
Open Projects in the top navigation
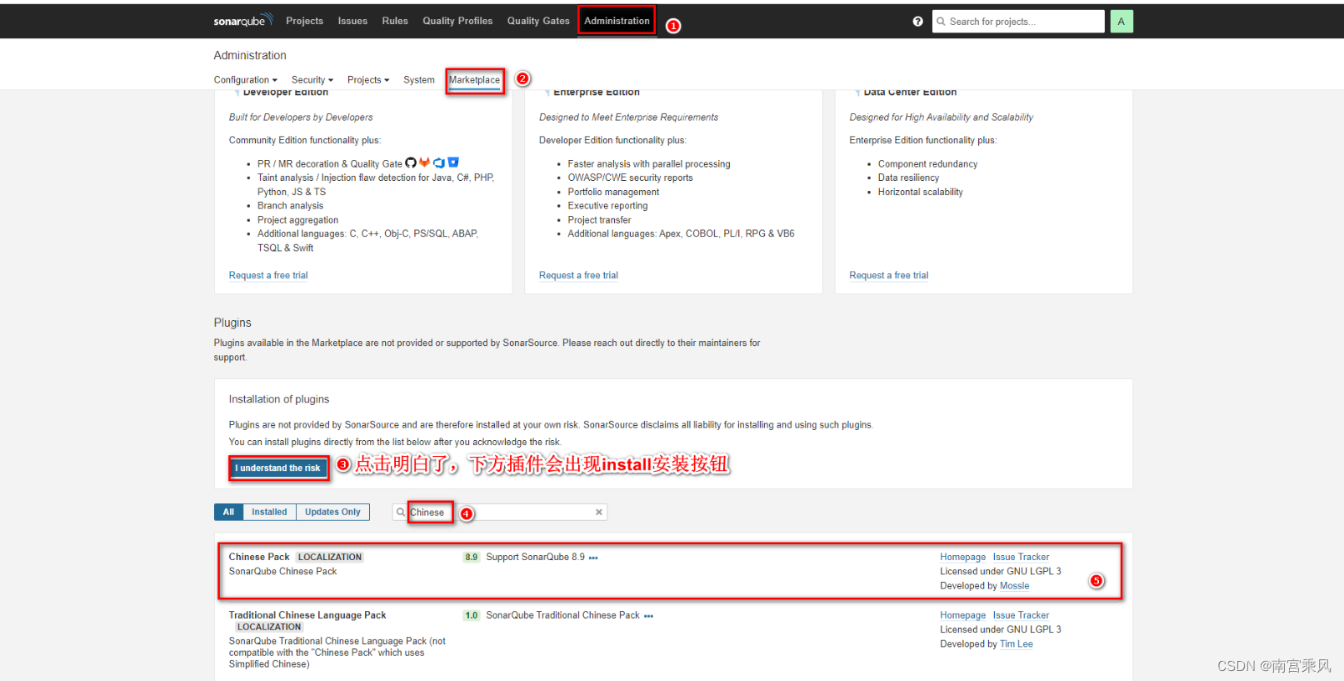(304, 21)
